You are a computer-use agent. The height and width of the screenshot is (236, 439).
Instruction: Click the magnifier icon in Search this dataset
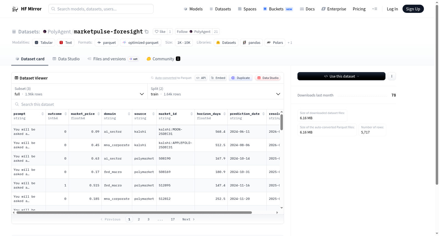tap(17, 104)
